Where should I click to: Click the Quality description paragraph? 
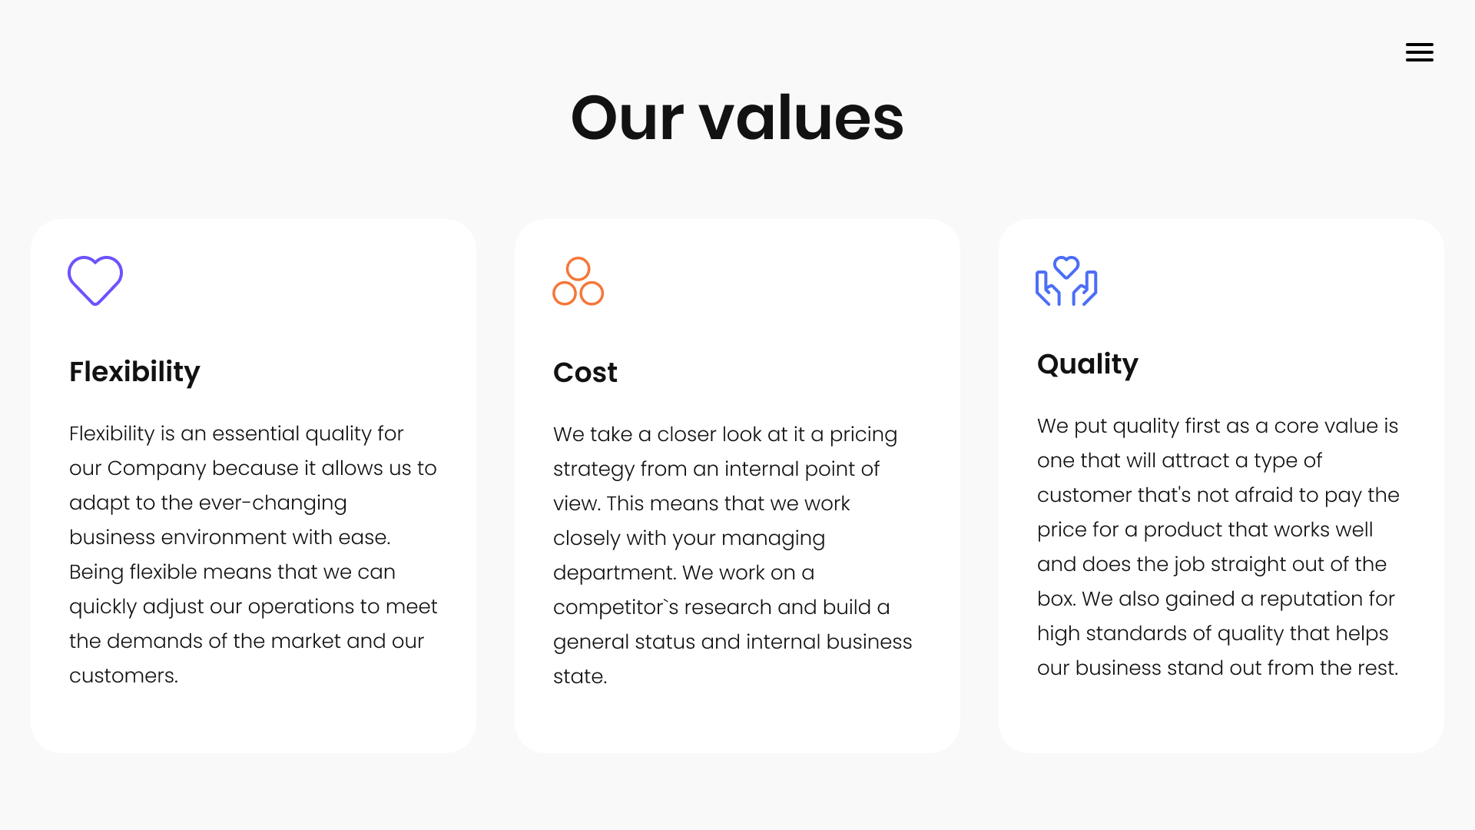click(1218, 546)
